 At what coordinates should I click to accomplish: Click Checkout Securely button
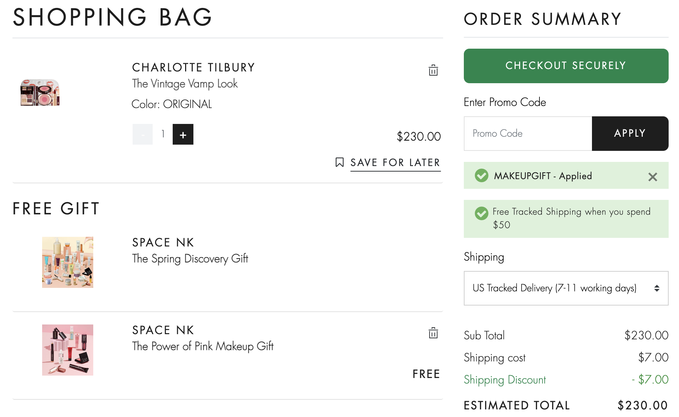coord(566,66)
